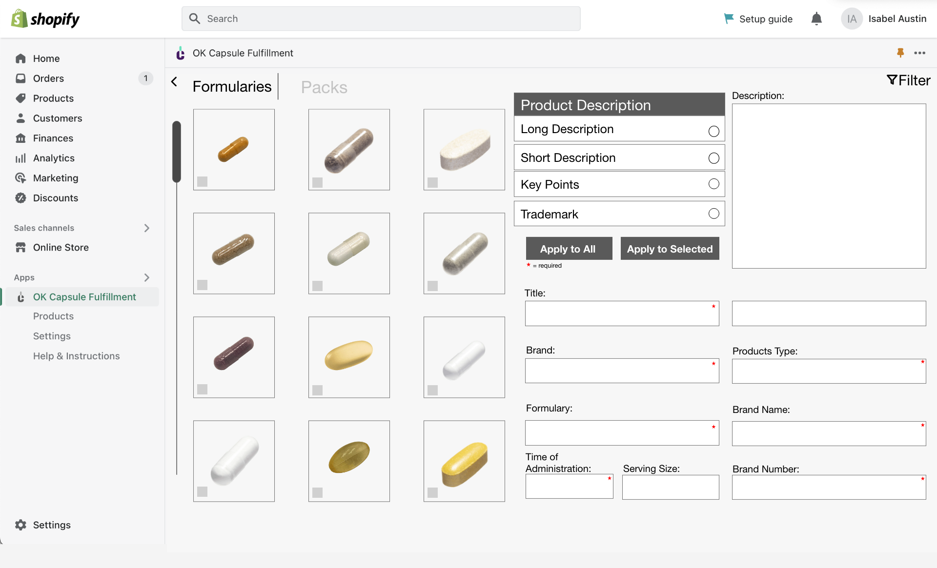937x568 pixels.
Task: Choose the Trademark radio option
Action: click(x=713, y=214)
